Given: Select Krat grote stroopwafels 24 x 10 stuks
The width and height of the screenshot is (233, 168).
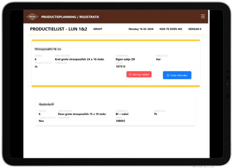Looking at the screenshot, I should tap(80, 60).
